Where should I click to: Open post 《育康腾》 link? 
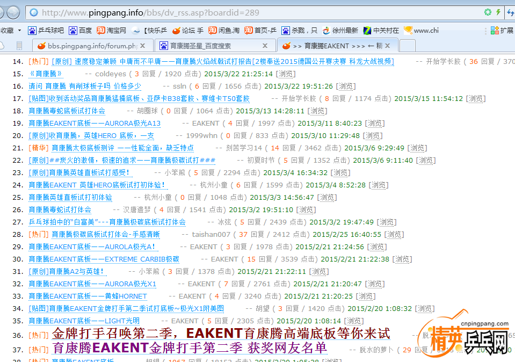click(45, 74)
